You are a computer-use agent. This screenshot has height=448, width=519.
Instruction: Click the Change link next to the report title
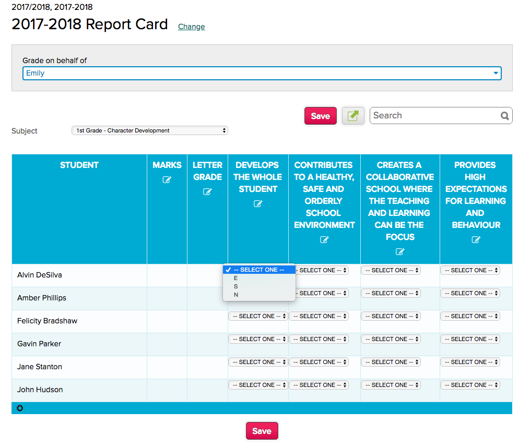pos(191,27)
